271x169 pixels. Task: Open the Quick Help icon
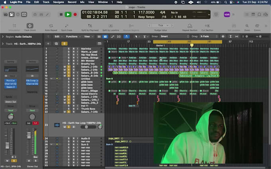point(18,14)
